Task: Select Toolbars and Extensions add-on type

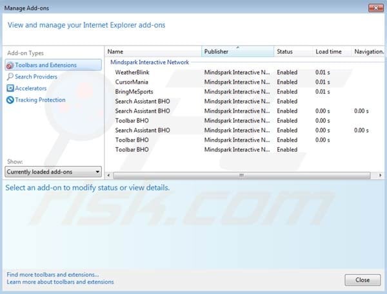Action: click(x=54, y=65)
